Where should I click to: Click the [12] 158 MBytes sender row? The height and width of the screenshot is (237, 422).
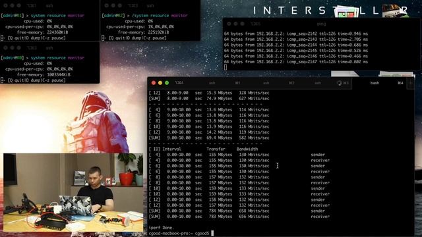[237, 199]
